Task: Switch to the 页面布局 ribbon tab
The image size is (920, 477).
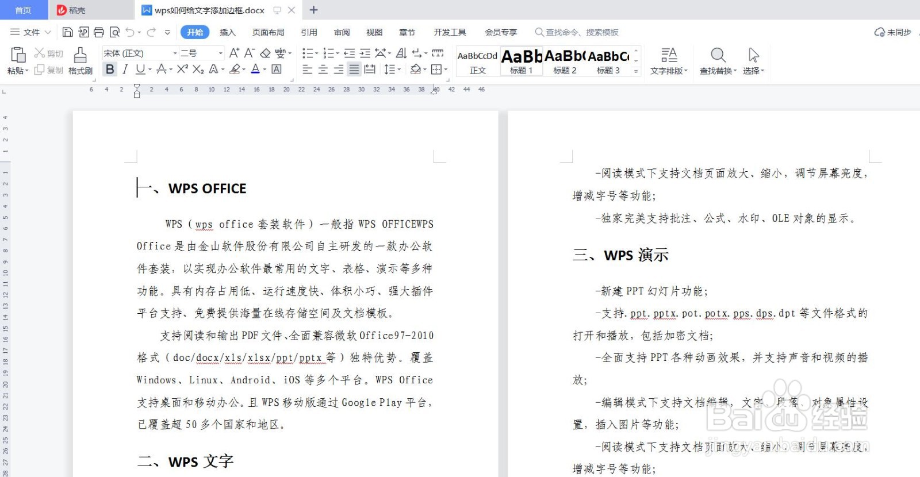Action: (269, 32)
